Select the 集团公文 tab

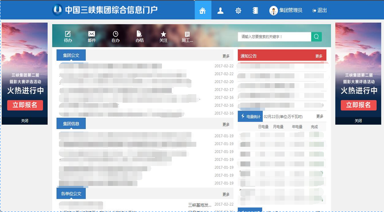click(71, 55)
